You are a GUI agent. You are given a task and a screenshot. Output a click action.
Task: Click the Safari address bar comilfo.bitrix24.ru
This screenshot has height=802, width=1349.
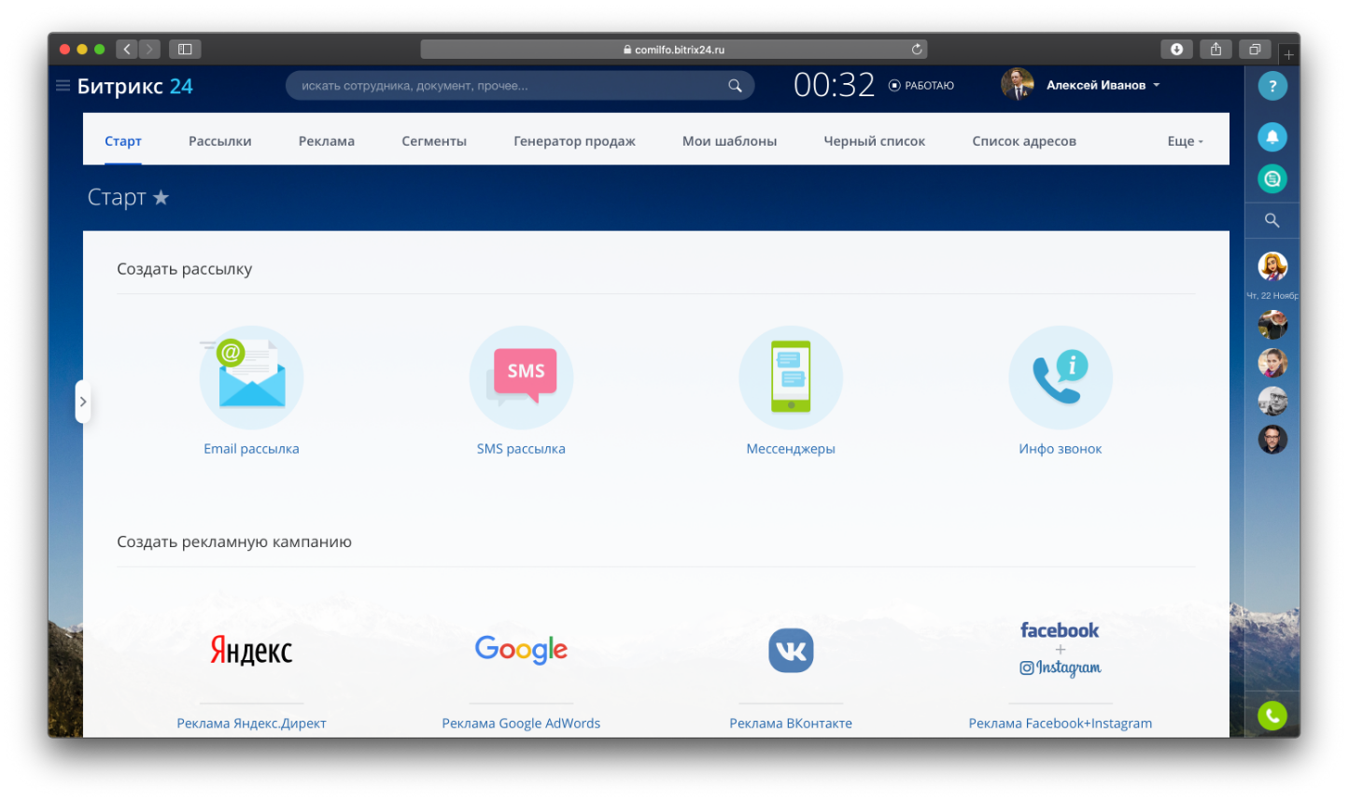point(674,49)
